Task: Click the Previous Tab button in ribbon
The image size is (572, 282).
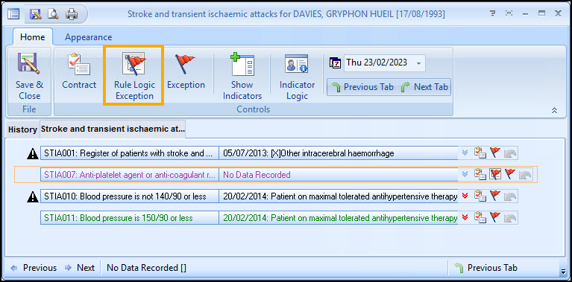Action: 362,87
